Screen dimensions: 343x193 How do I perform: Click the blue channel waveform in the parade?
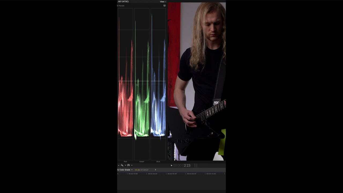(x=158, y=84)
